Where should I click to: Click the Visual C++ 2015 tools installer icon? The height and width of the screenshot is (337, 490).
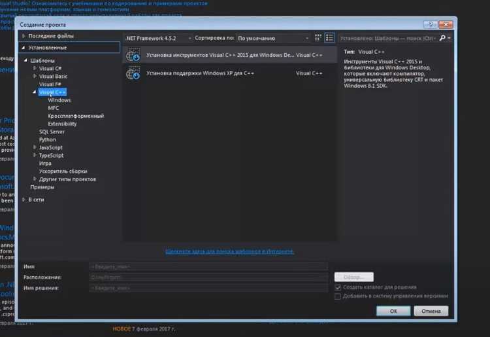click(x=133, y=55)
